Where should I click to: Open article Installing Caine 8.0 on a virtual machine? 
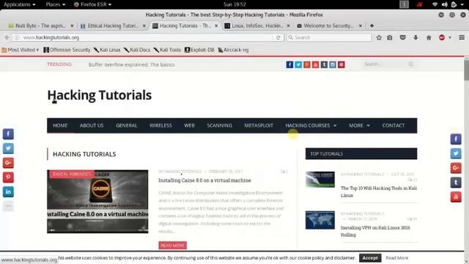pos(204,180)
